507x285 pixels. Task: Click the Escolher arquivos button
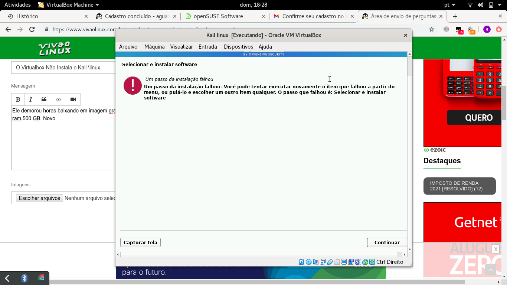coord(40,198)
